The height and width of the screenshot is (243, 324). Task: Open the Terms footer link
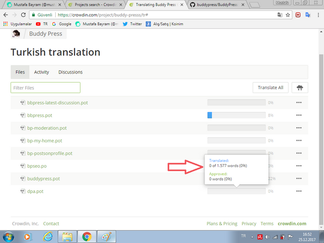pyautogui.click(x=267, y=224)
